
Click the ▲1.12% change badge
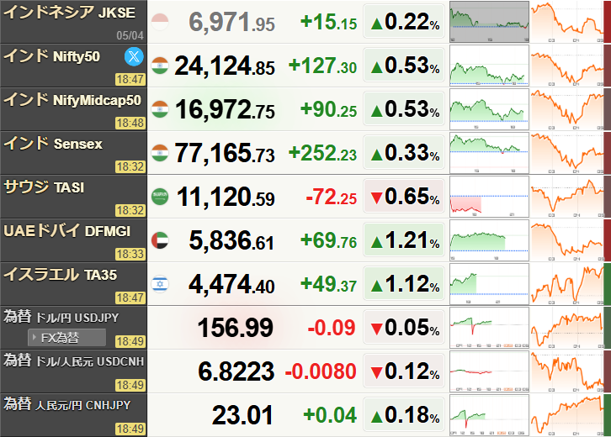click(x=404, y=284)
